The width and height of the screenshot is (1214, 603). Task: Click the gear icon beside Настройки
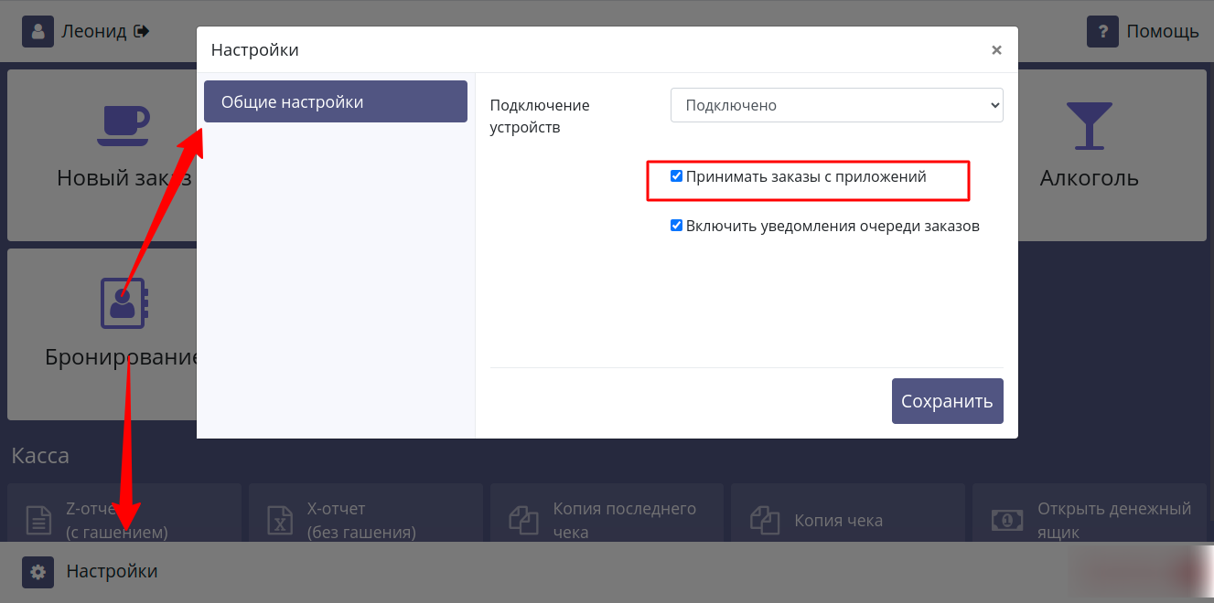tap(38, 571)
